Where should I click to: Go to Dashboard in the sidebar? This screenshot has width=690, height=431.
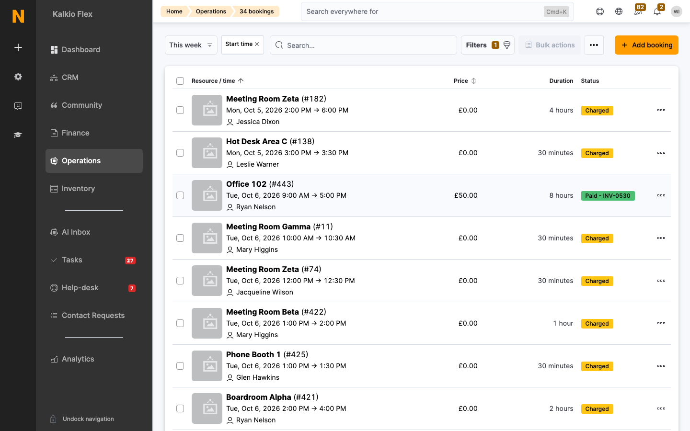(x=94, y=50)
